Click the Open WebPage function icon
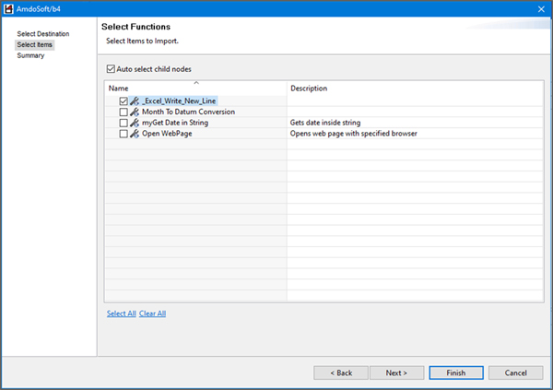Viewport: 553px width, 390px height. pos(135,134)
